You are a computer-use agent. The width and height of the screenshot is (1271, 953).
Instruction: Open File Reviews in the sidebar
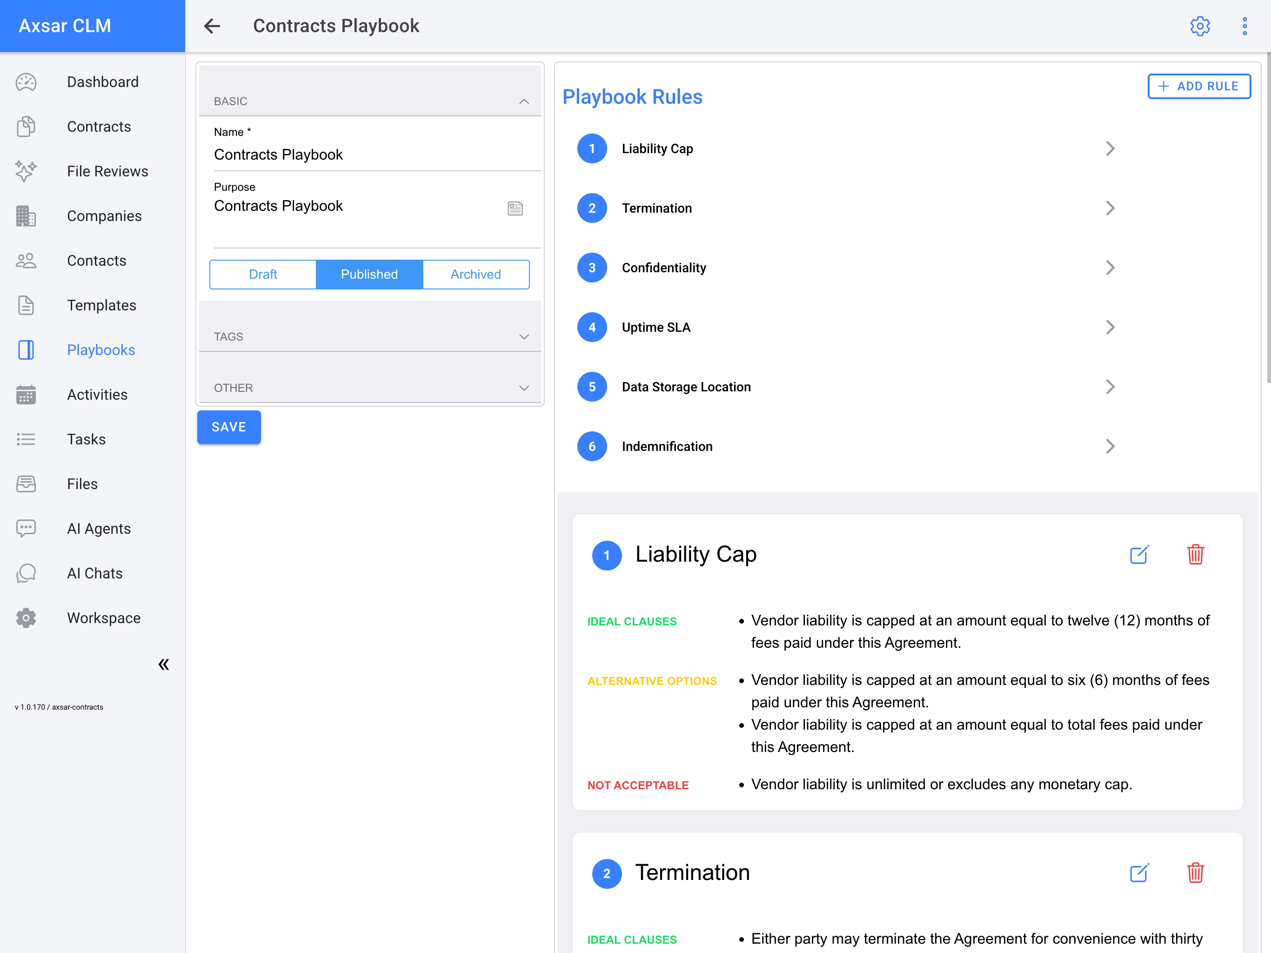tap(107, 171)
